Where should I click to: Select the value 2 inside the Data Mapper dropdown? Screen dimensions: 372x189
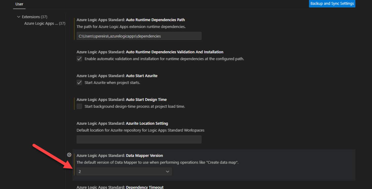click(x=80, y=171)
